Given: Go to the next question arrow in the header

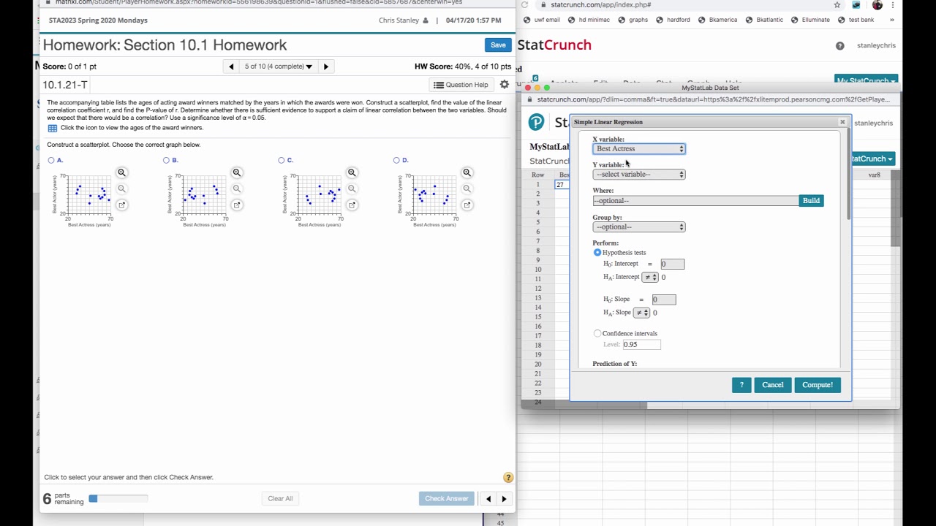Looking at the screenshot, I should 326,66.
